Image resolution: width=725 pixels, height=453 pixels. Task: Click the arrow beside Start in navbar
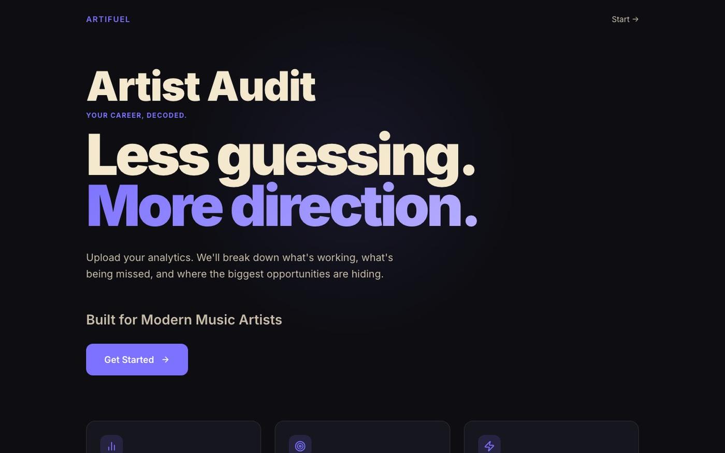(635, 19)
